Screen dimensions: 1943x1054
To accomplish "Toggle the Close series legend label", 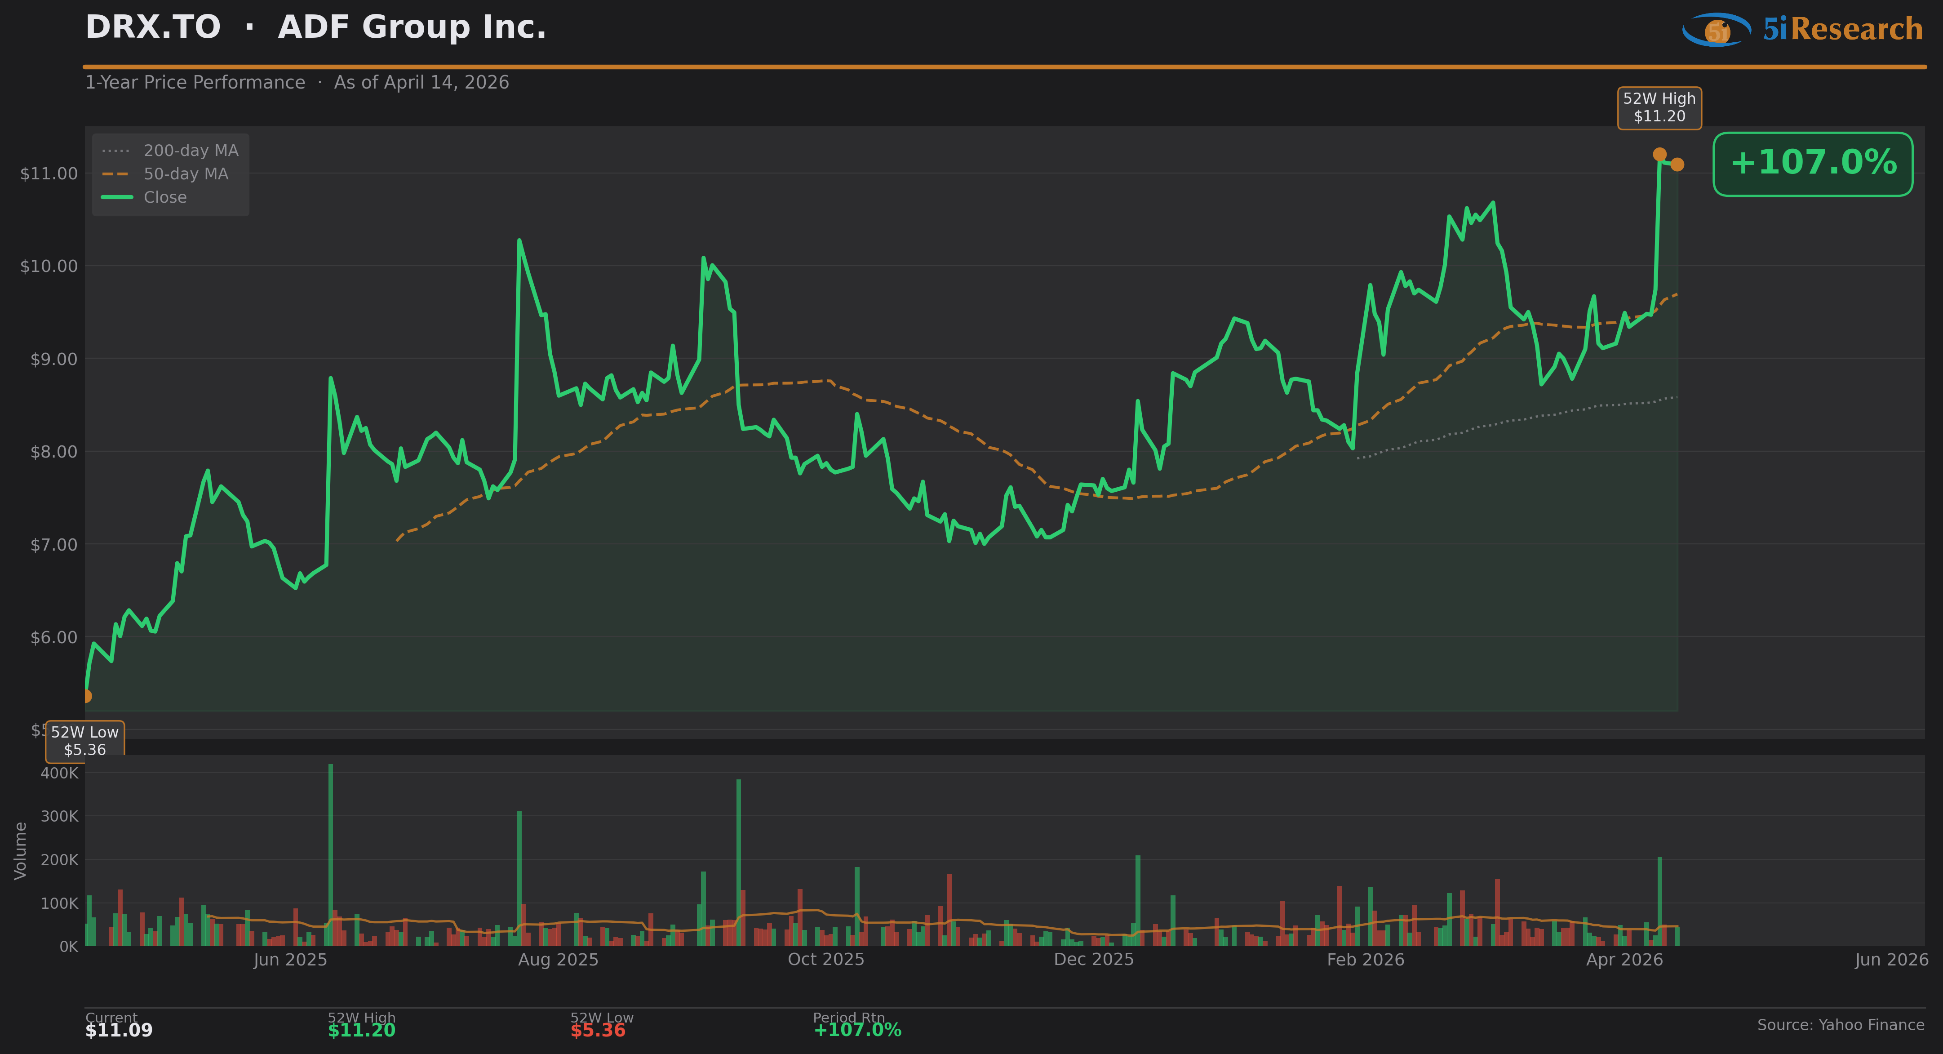I will point(165,198).
